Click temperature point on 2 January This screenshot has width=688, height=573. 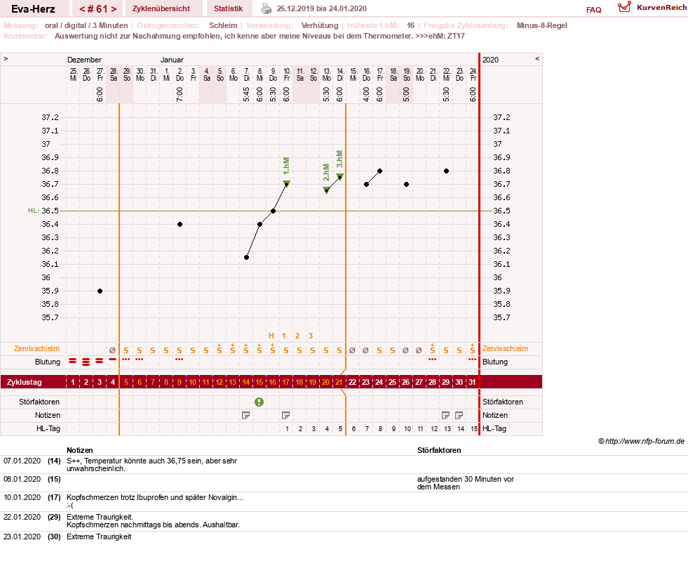pyautogui.click(x=180, y=224)
